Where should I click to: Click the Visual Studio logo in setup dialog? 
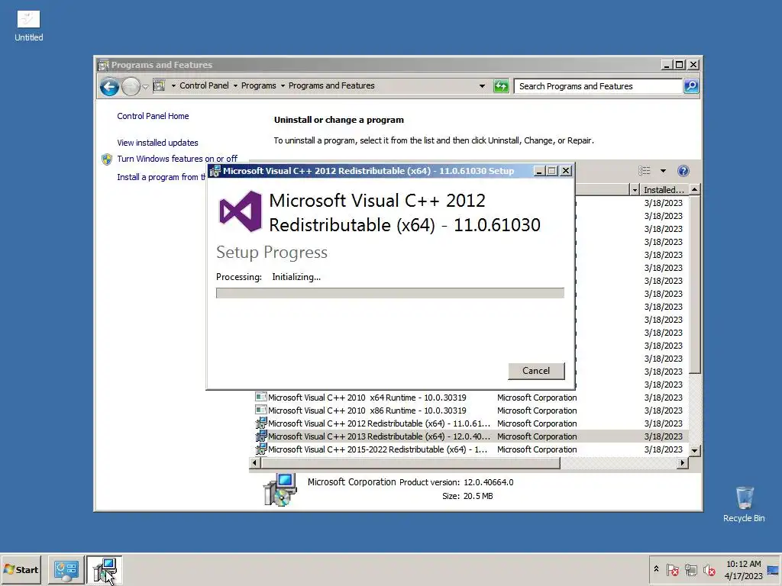(x=241, y=211)
